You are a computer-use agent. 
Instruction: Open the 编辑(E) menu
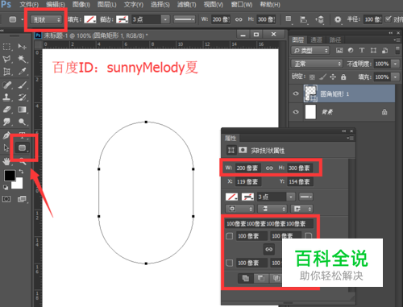pos(56,5)
